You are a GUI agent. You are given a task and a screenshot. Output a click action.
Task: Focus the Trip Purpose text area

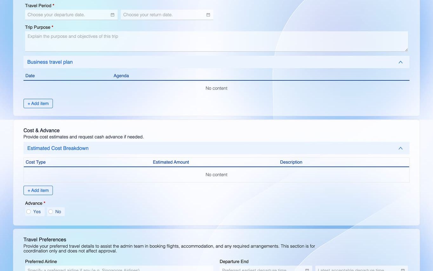(x=216, y=41)
